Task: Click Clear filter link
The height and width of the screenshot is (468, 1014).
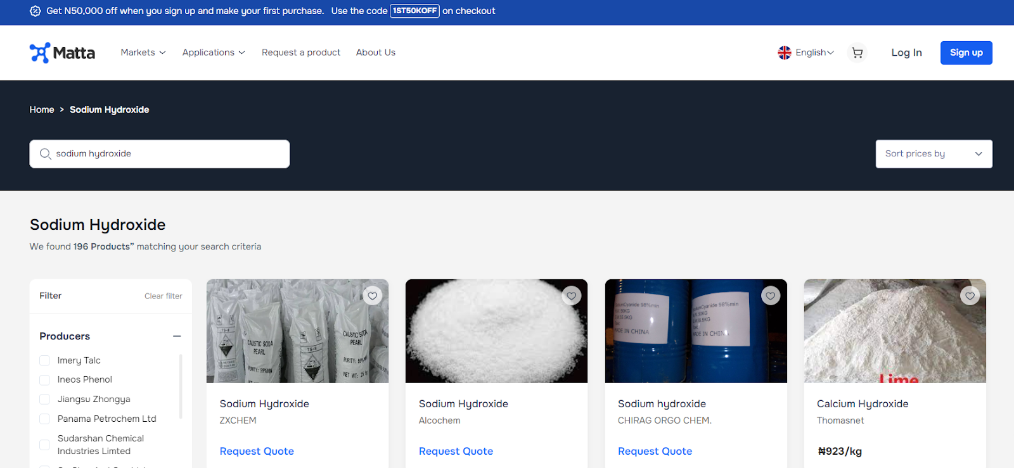Action: tap(164, 296)
